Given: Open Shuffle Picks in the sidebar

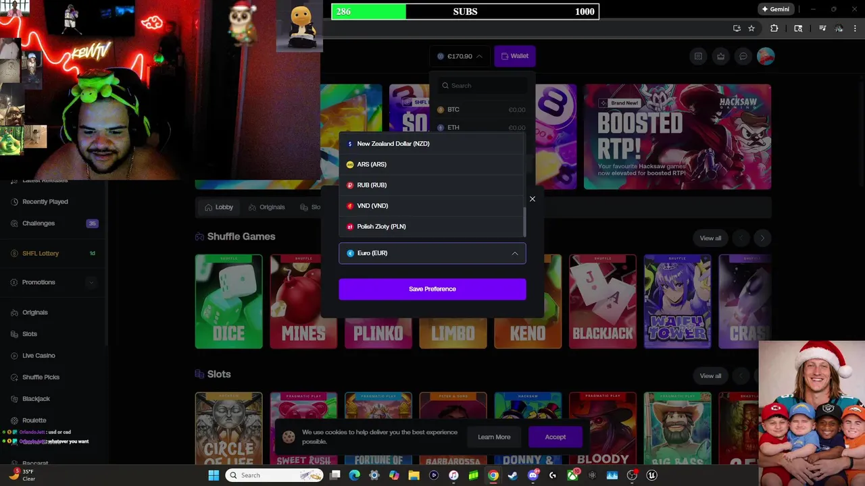Looking at the screenshot, I should tap(41, 377).
